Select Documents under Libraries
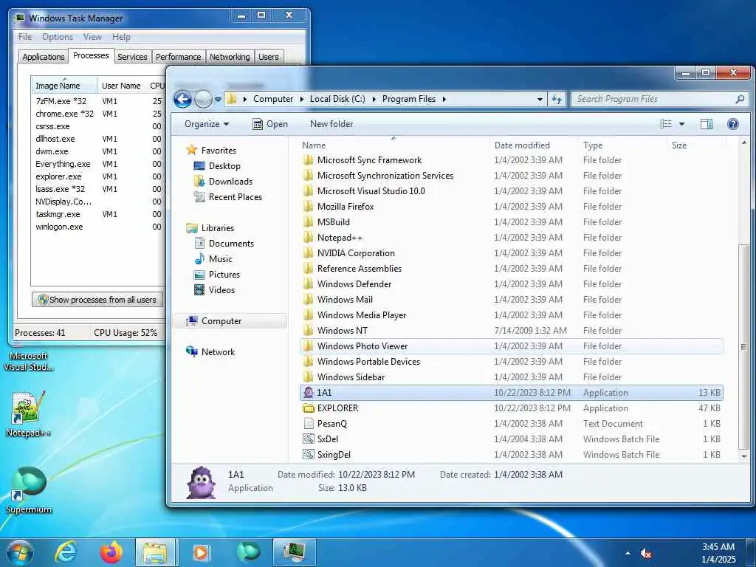The image size is (756, 567). (x=231, y=244)
